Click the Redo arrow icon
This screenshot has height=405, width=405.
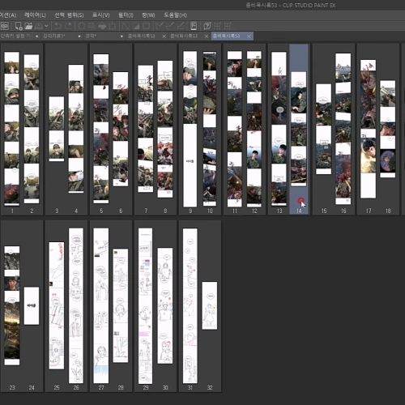(x=68, y=26)
